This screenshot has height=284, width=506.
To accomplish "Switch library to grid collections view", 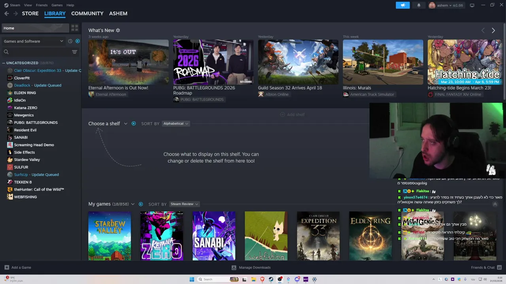I will (x=75, y=28).
